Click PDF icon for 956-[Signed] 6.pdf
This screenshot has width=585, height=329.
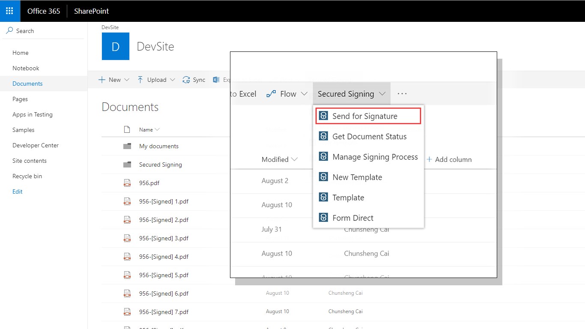(127, 293)
